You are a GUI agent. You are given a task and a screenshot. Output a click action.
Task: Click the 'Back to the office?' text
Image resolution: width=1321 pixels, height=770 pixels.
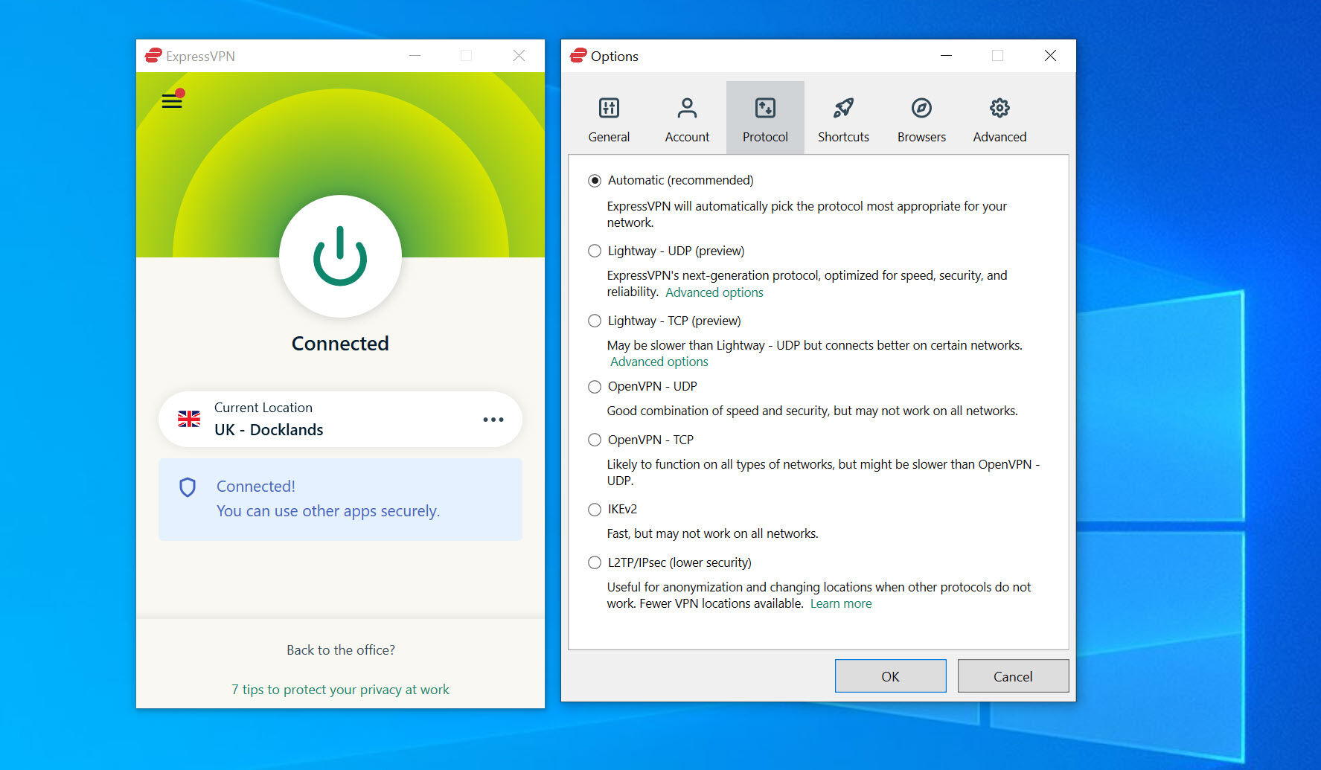click(x=341, y=650)
